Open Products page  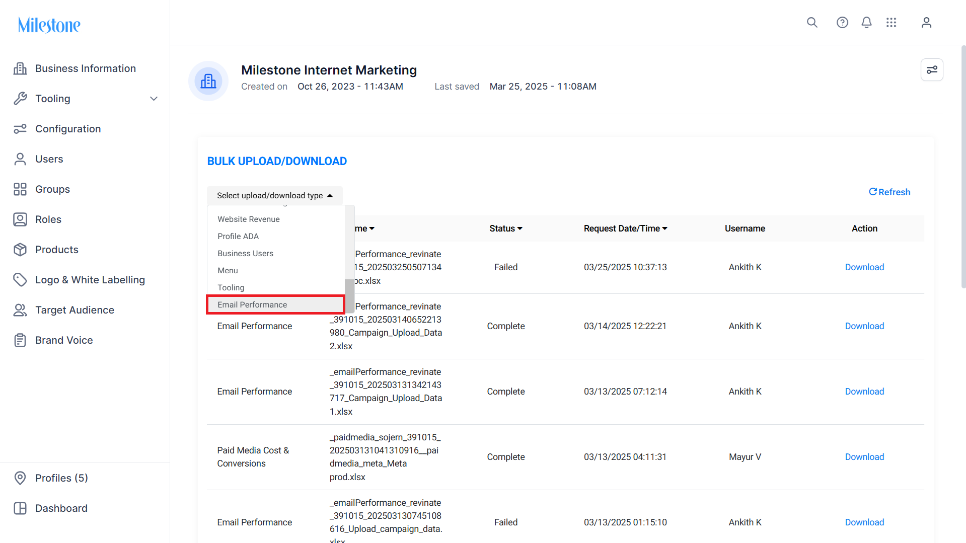click(x=57, y=250)
